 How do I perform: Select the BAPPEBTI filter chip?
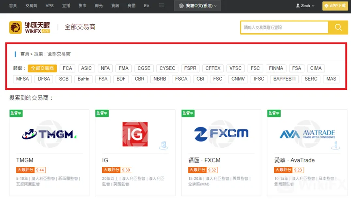(x=285, y=79)
